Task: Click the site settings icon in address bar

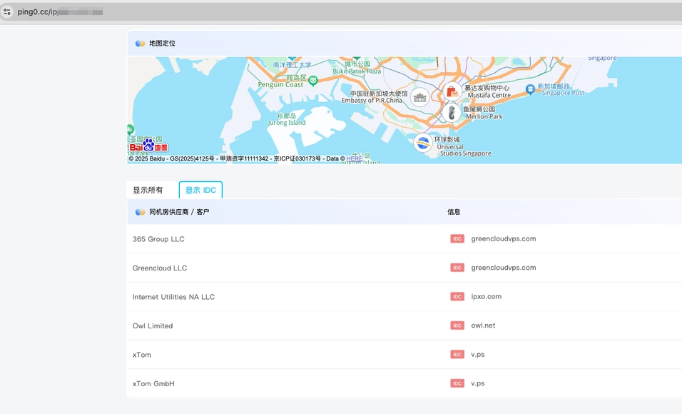Action: (x=7, y=11)
